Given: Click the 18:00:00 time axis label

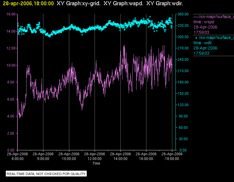Looking at the screenshot, I should point(172,159).
